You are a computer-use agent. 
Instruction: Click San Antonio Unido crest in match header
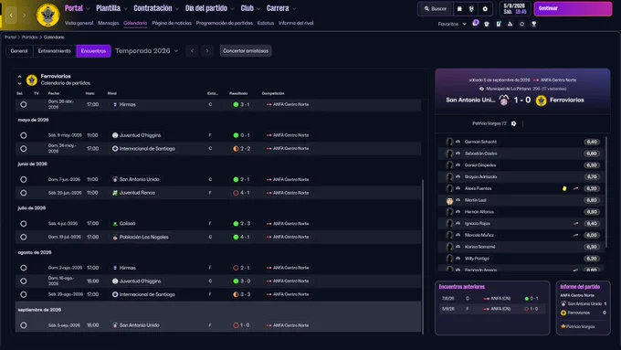pos(504,100)
